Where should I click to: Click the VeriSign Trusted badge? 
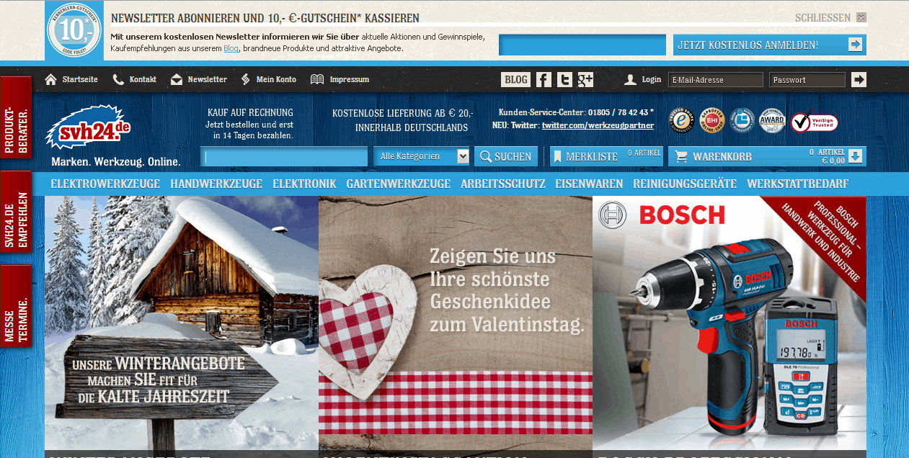click(814, 121)
